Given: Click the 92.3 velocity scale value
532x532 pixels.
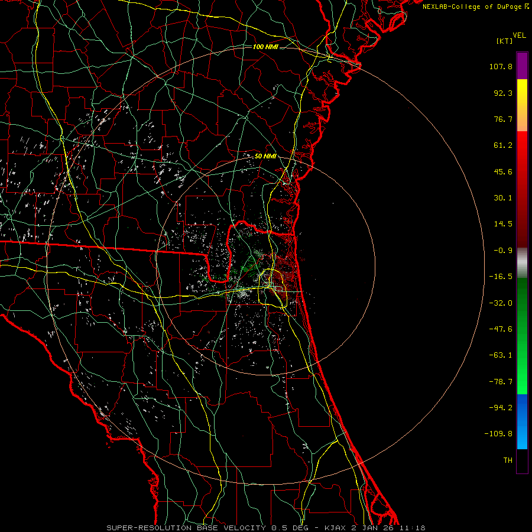Looking at the screenshot, I should [x=503, y=93].
